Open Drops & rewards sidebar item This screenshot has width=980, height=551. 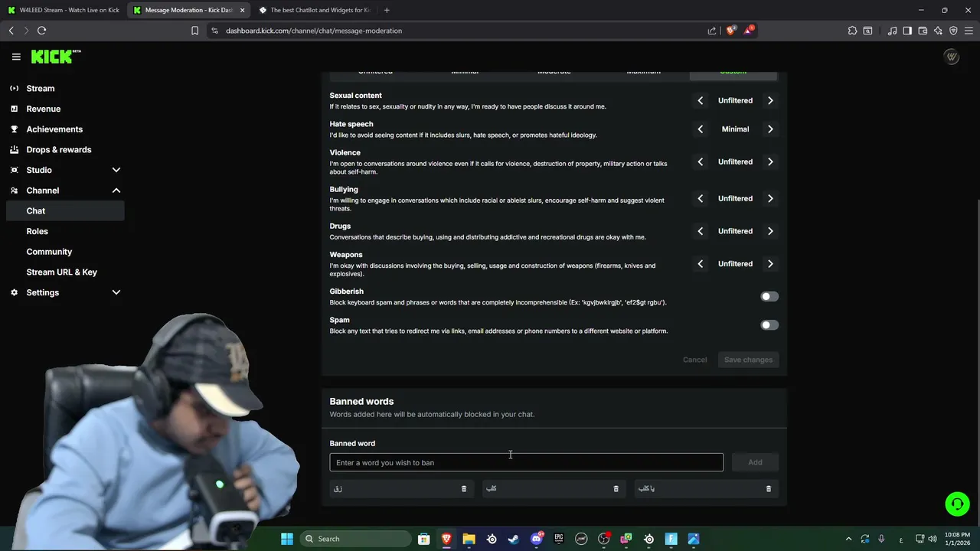pos(65,149)
